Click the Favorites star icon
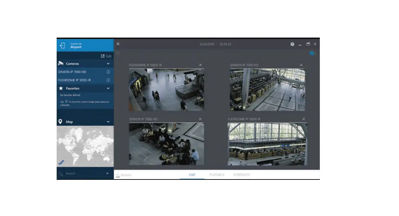Screen dimensions: 399x216 (61, 89)
